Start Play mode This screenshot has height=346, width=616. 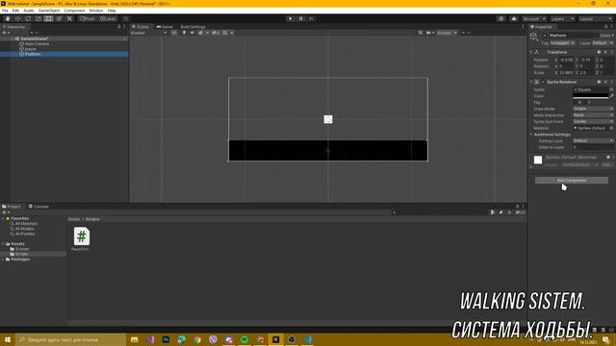point(291,19)
